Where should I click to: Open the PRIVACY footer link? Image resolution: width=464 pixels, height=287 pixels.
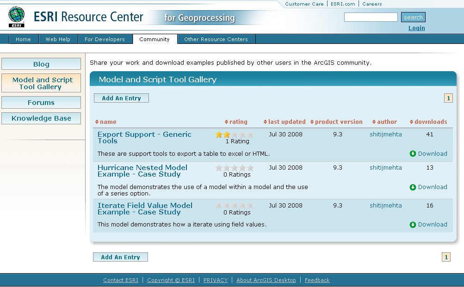pos(216,280)
